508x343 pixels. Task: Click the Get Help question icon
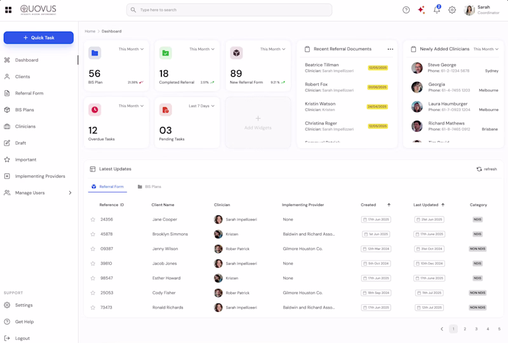tap(7, 321)
